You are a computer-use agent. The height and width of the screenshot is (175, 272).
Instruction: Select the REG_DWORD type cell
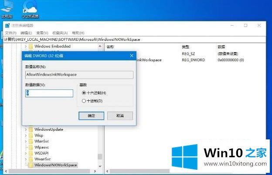click(194, 60)
